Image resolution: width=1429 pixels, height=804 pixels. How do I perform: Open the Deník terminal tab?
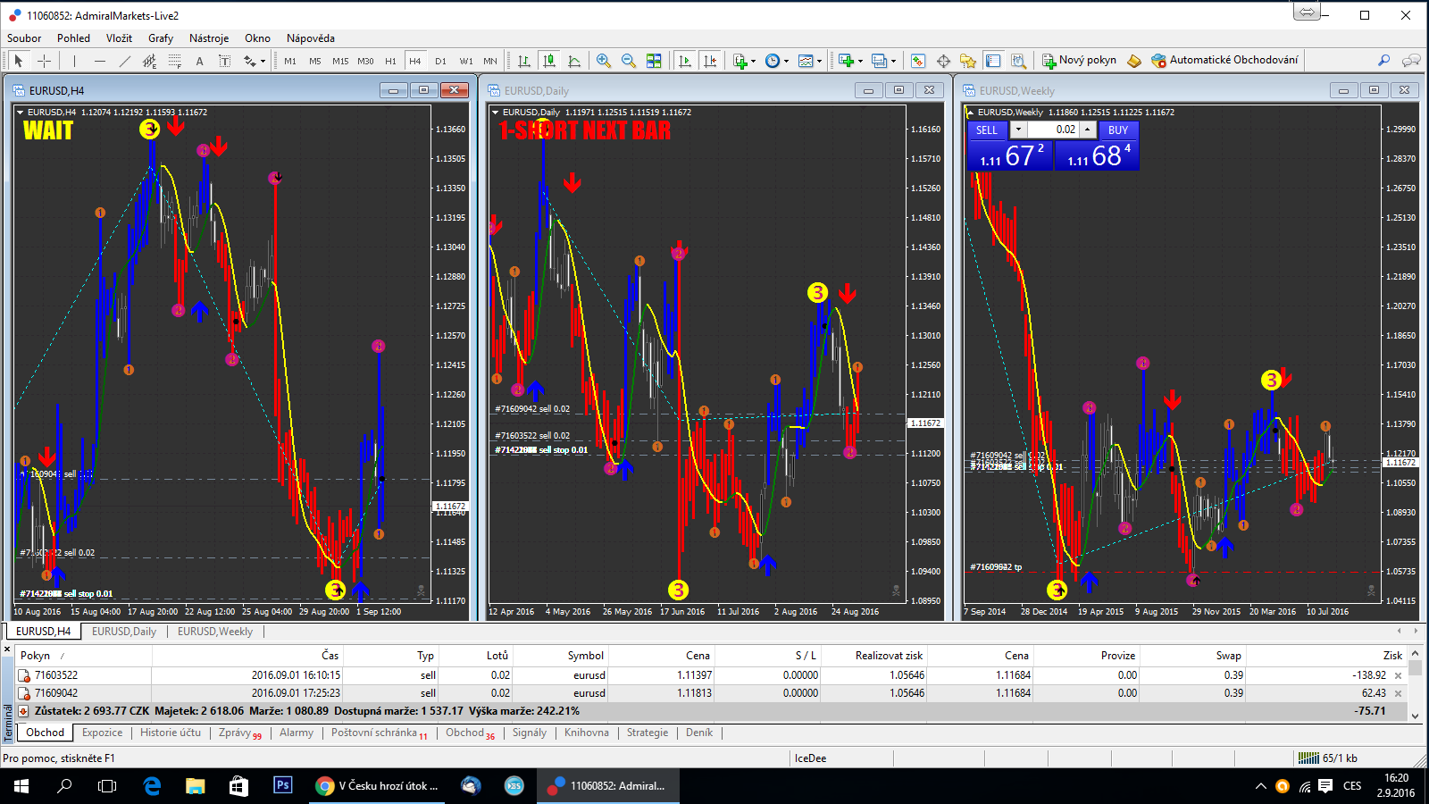(x=699, y=733)
